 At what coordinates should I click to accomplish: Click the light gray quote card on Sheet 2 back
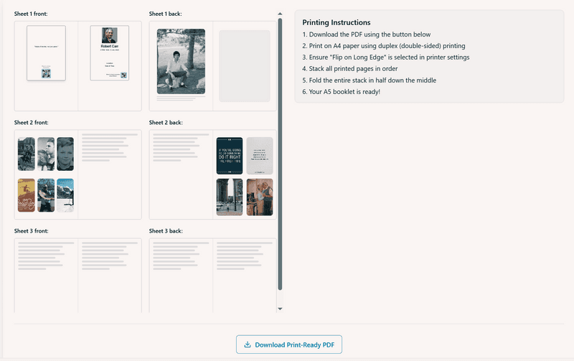click(259, 155)
